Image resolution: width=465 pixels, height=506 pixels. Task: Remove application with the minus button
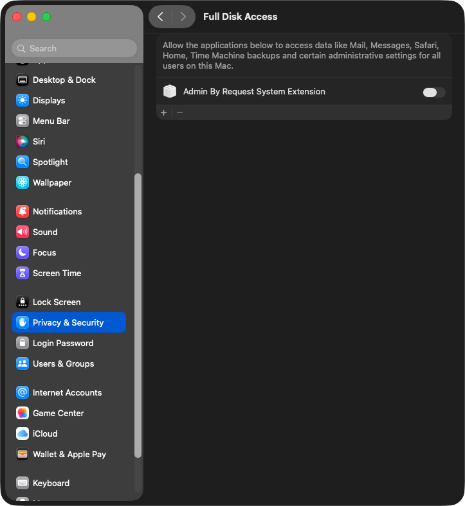180,113
